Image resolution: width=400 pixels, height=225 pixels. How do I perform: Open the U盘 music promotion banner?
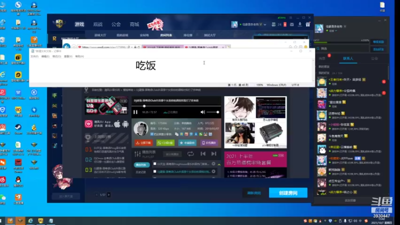coord(106,105)
